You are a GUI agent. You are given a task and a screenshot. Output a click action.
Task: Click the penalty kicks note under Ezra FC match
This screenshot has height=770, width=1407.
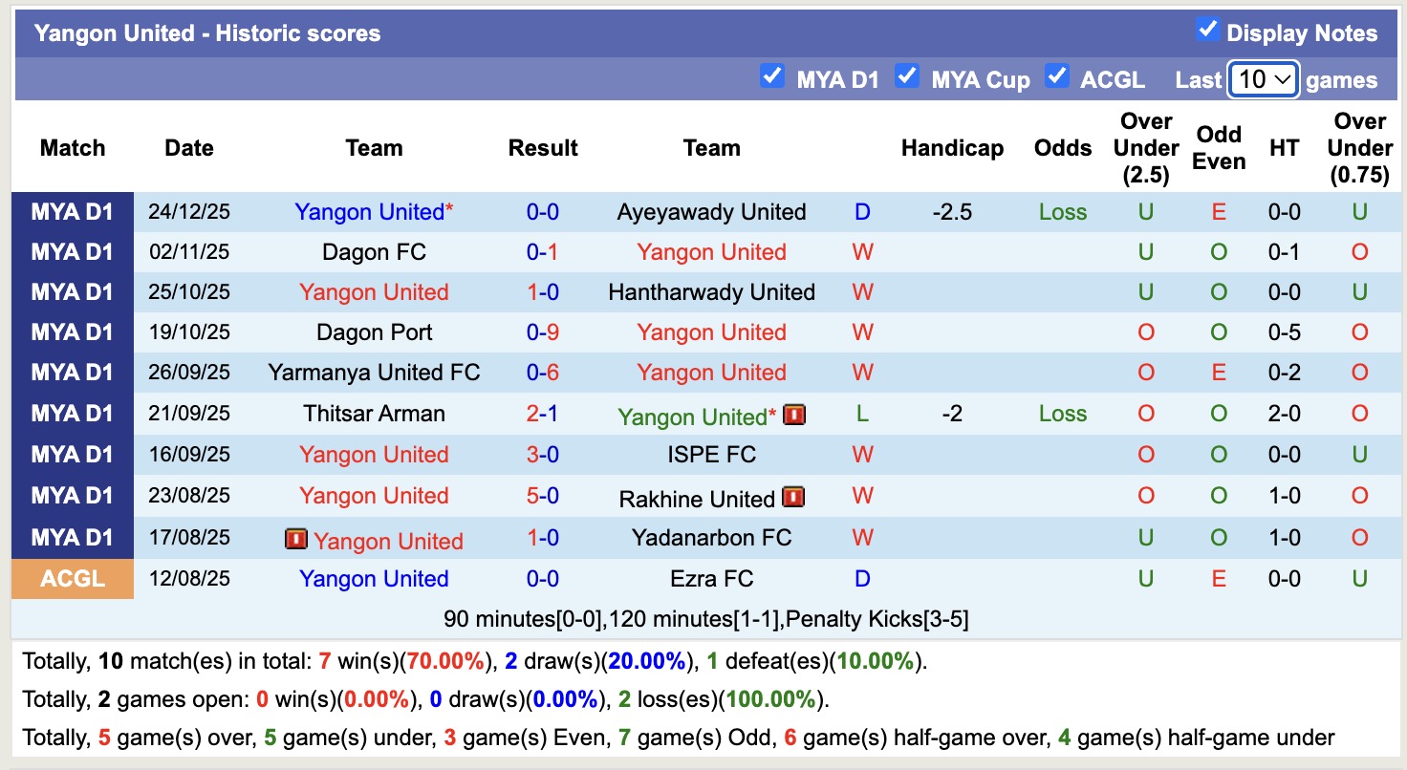703,619
